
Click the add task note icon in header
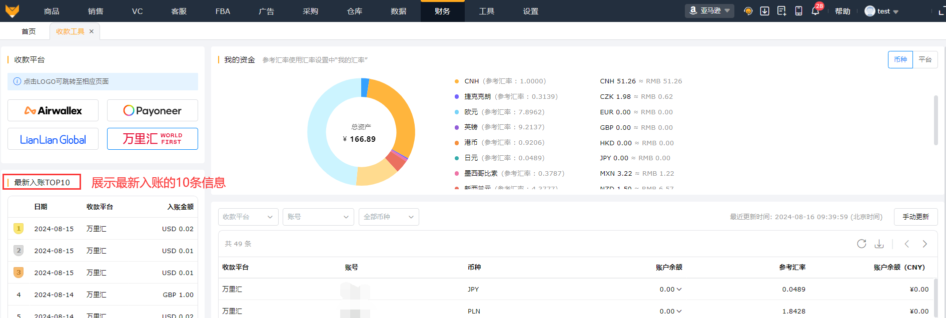(781, 11)
